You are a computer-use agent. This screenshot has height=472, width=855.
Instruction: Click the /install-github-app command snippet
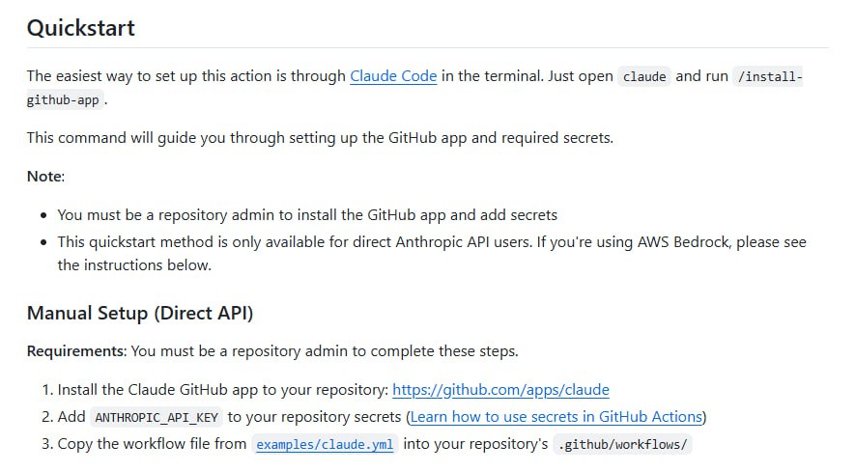tap(769, 77)
